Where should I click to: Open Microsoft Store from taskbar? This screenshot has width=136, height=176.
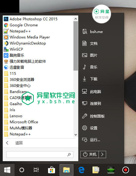[x=51, y=170]
